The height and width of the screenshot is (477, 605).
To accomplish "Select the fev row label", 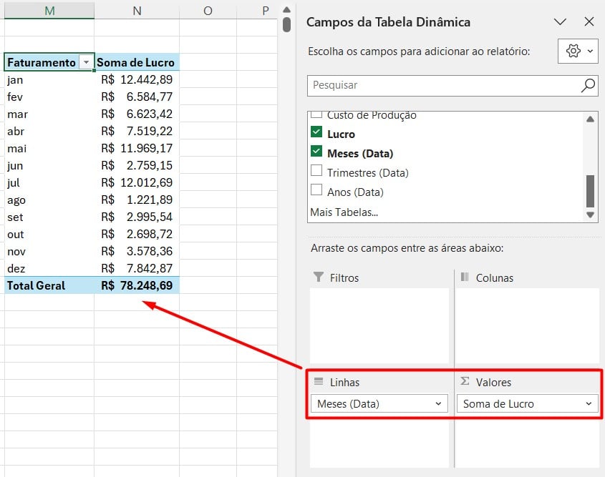I will click(x=49, y=97).
